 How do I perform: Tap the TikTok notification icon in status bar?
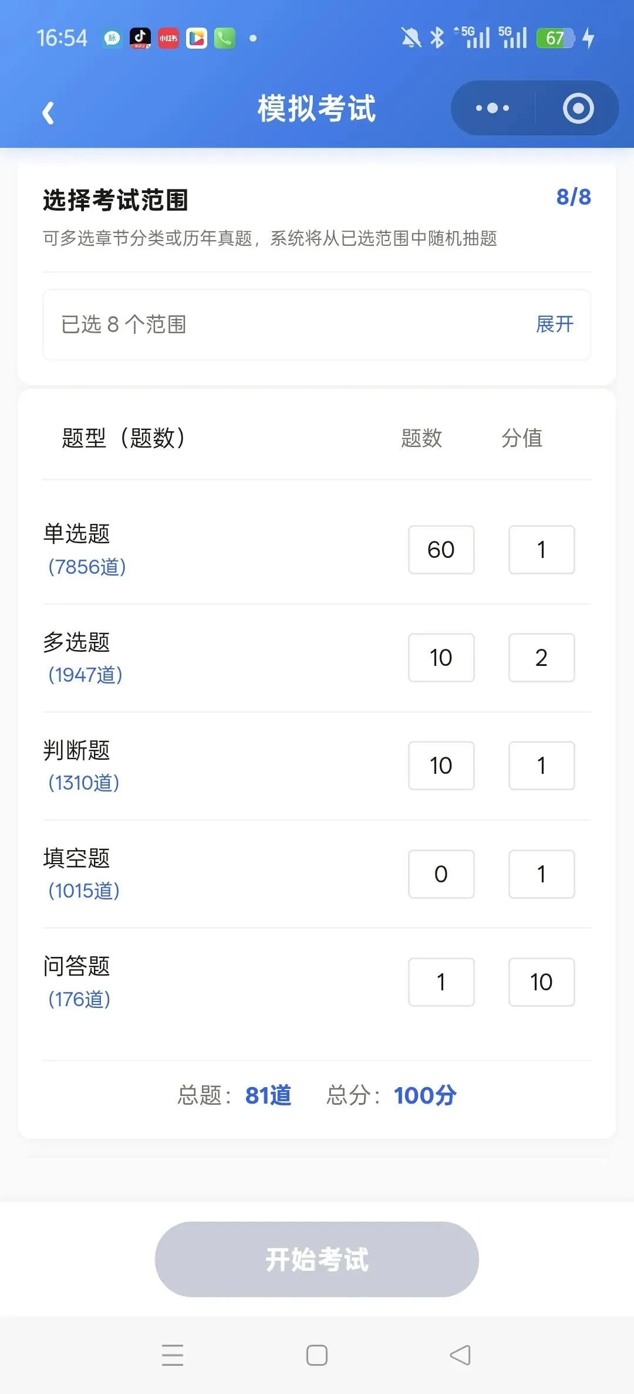point(140,38)
